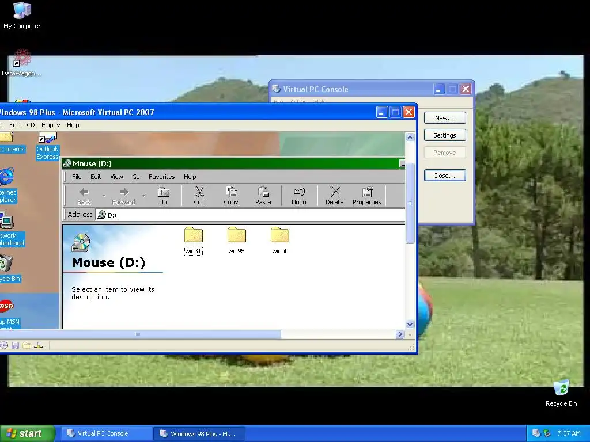Open Internet Explorer icon in Windows 98
Viewport: 590px width, 442px height.
(x=7, y=186)
